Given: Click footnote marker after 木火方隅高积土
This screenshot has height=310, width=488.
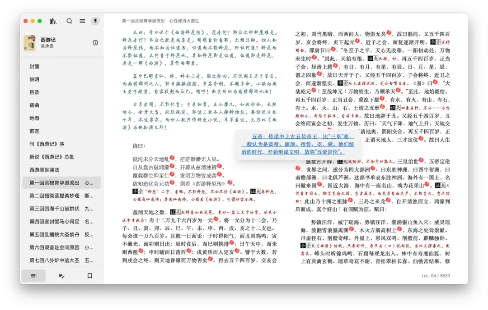Looking at the screenshot, I should pos(399,229).
